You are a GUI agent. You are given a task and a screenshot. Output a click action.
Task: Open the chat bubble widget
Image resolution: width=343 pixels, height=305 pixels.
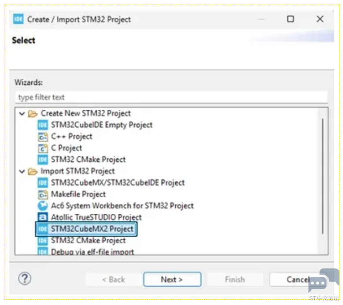[324, 280]
